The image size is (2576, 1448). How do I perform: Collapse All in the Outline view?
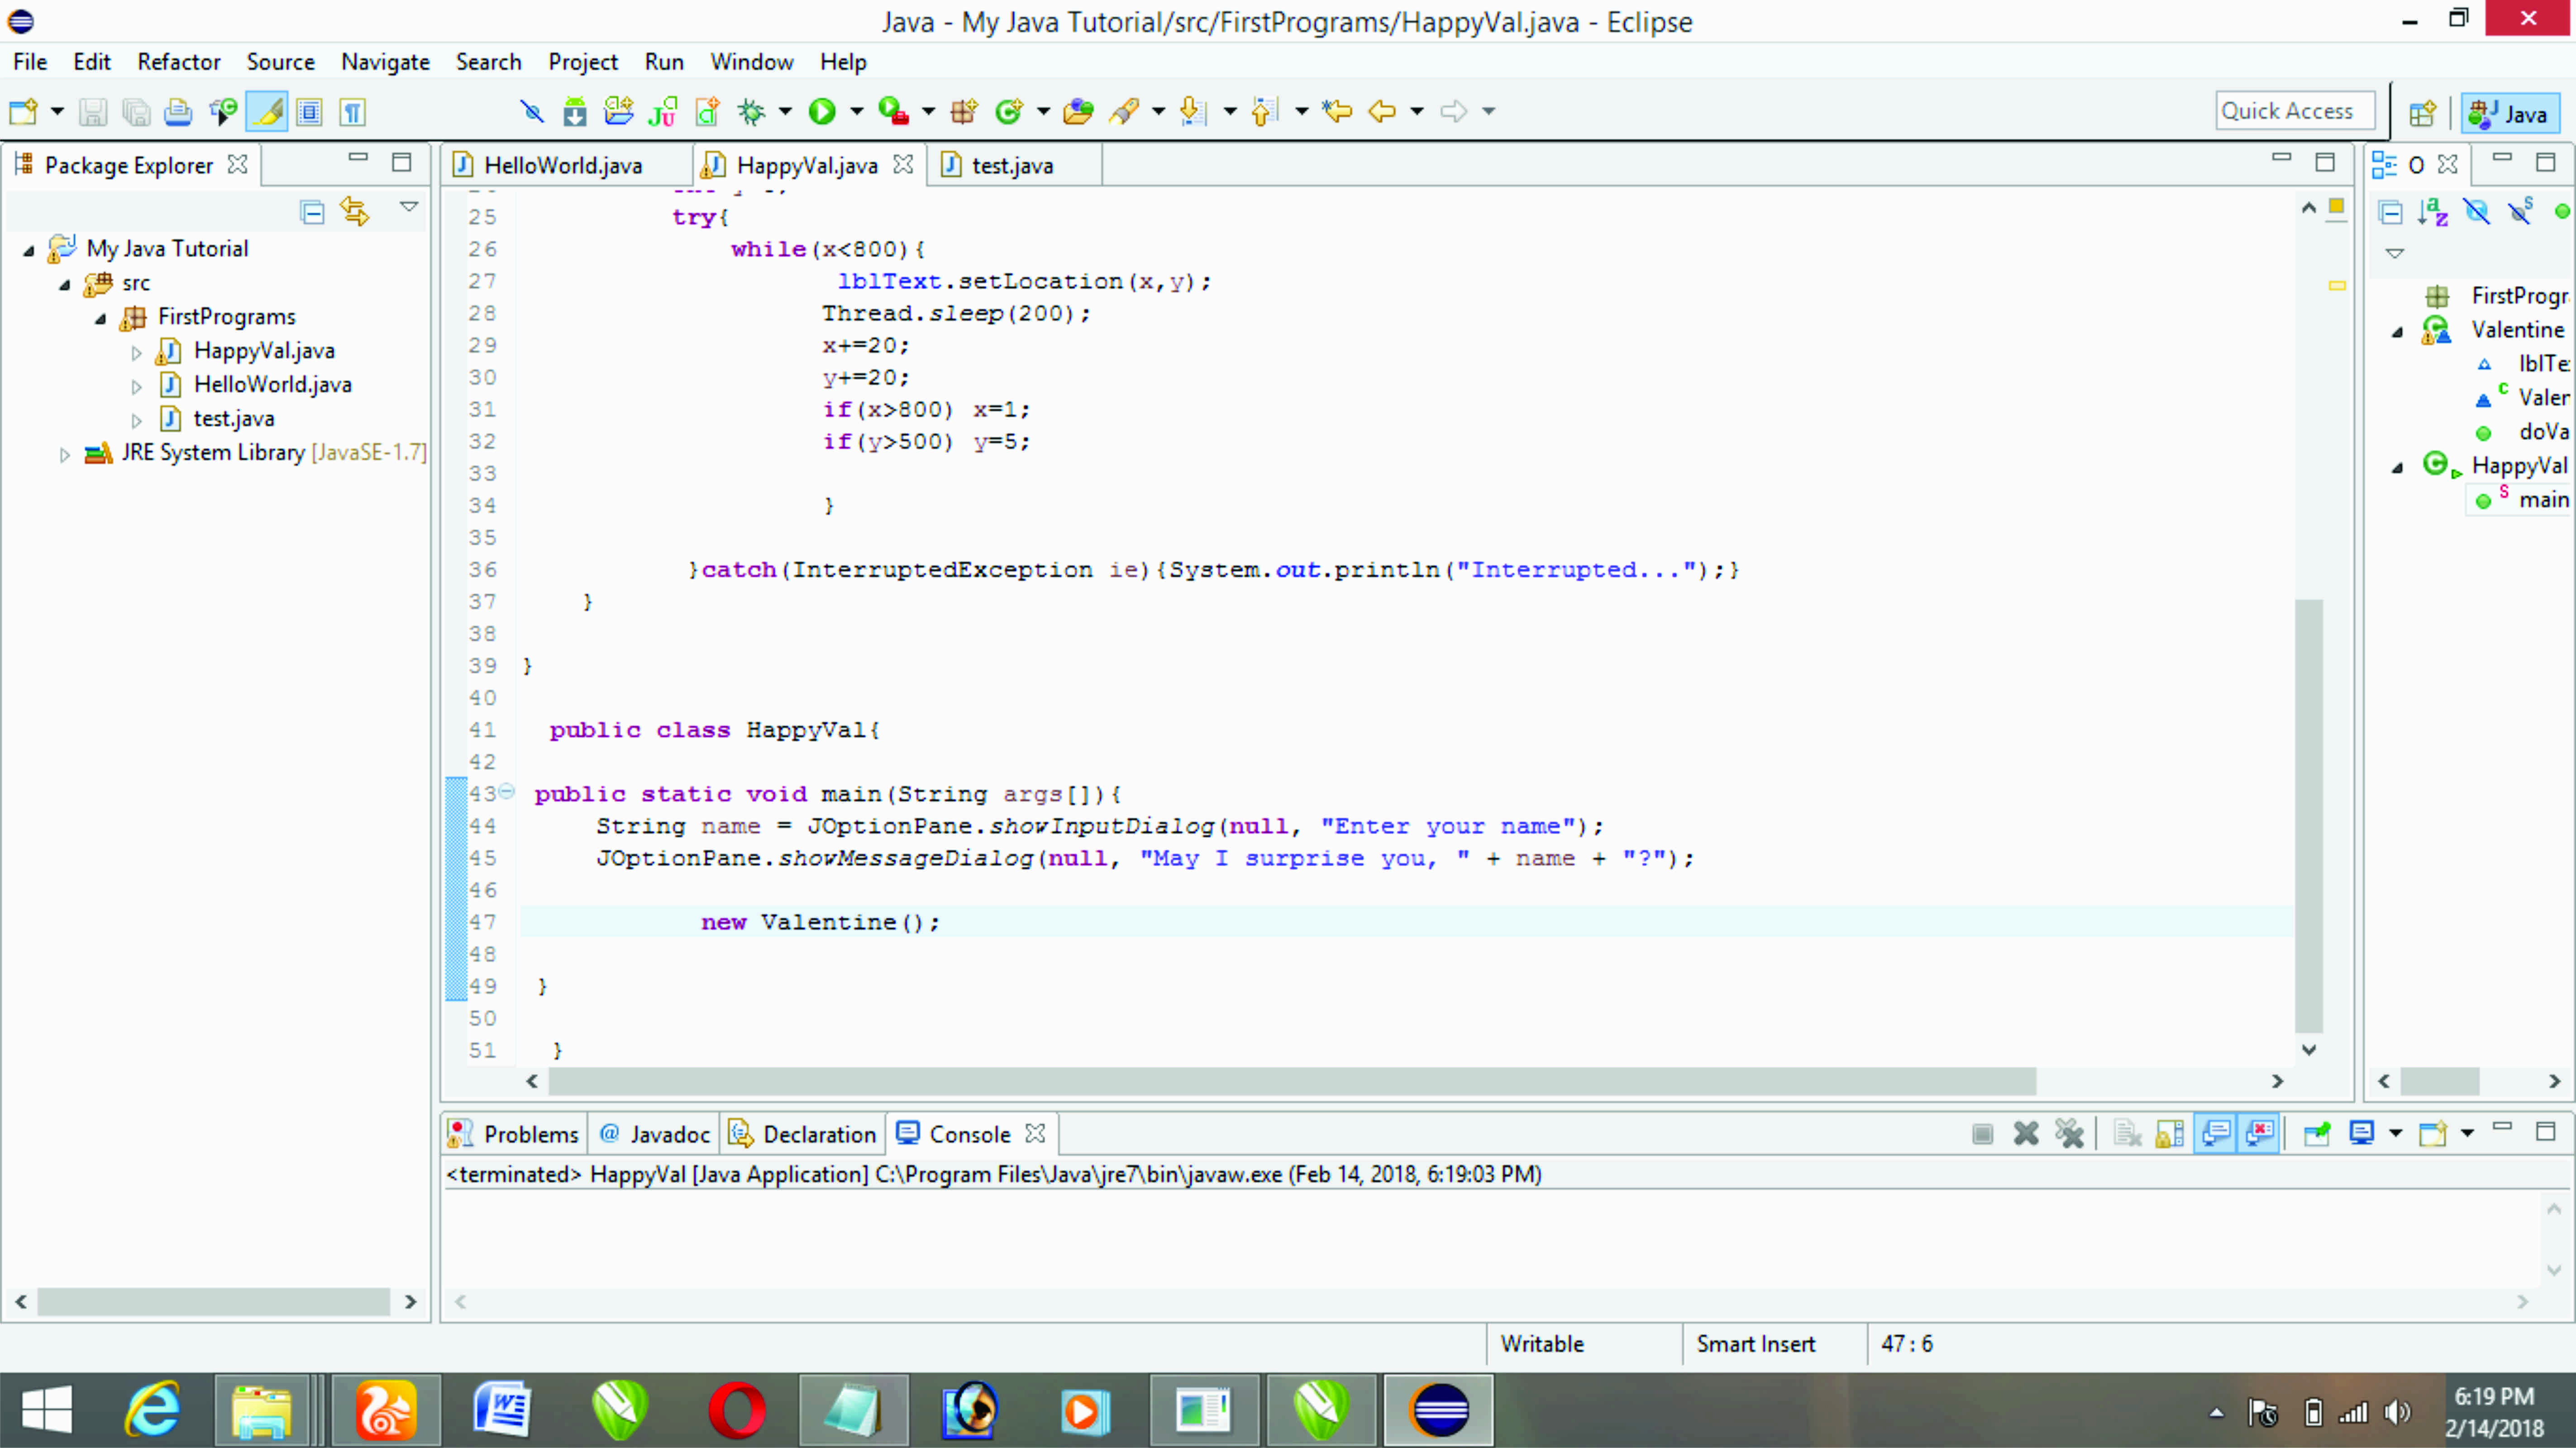tap(2391, 212)
